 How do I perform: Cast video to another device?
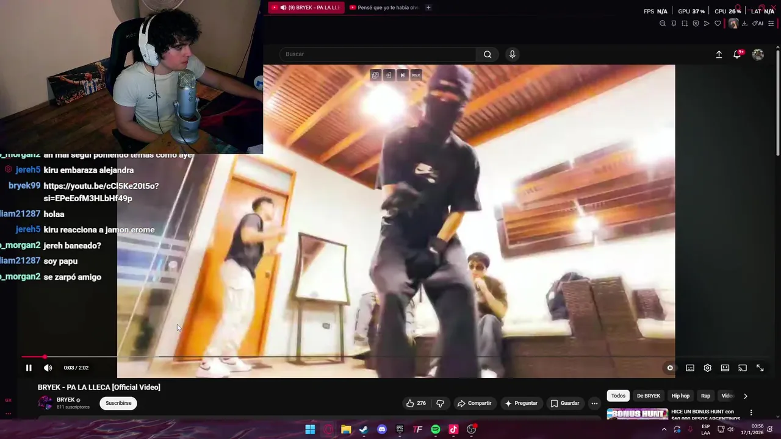[x=743, y=368]
